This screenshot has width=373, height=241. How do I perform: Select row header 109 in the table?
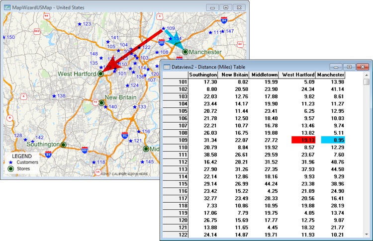[x=175, y=141]
